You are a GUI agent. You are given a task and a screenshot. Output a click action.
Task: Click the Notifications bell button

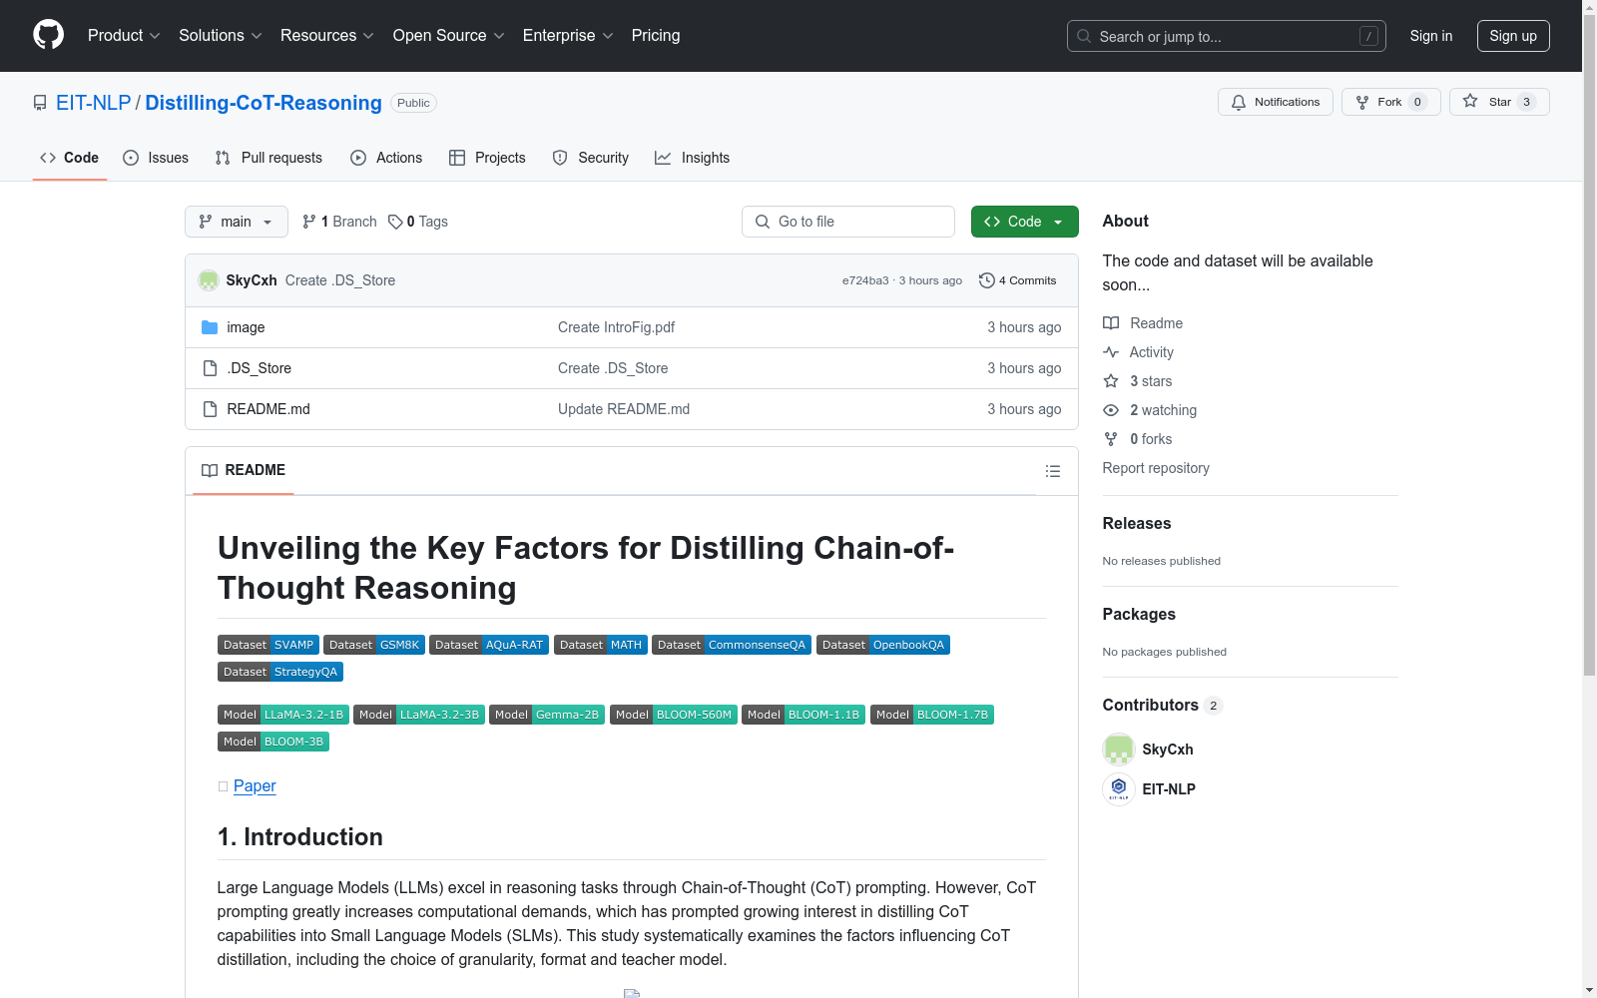(x=1275, y=102)
